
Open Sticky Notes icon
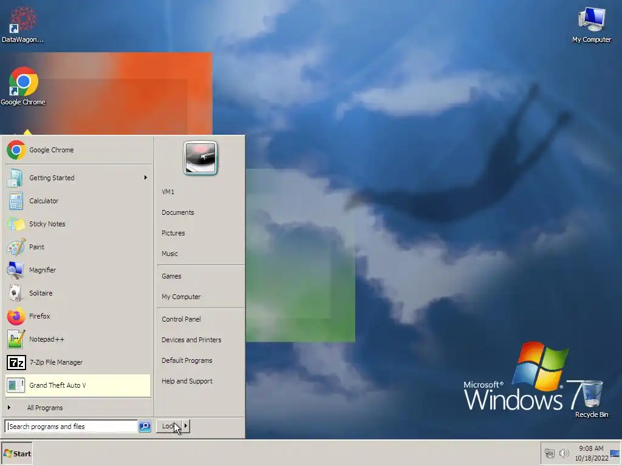pos(16,224)
